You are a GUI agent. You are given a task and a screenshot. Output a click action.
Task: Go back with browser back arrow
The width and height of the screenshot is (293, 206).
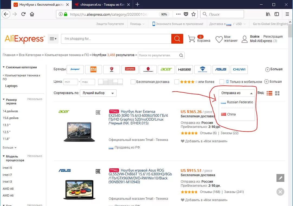(6, 14)
